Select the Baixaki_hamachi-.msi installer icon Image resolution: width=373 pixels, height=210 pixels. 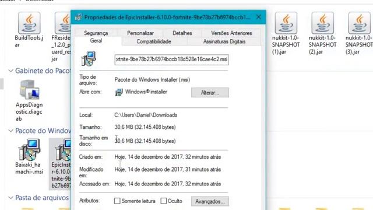pyautogui.click(x=30, y=150)
